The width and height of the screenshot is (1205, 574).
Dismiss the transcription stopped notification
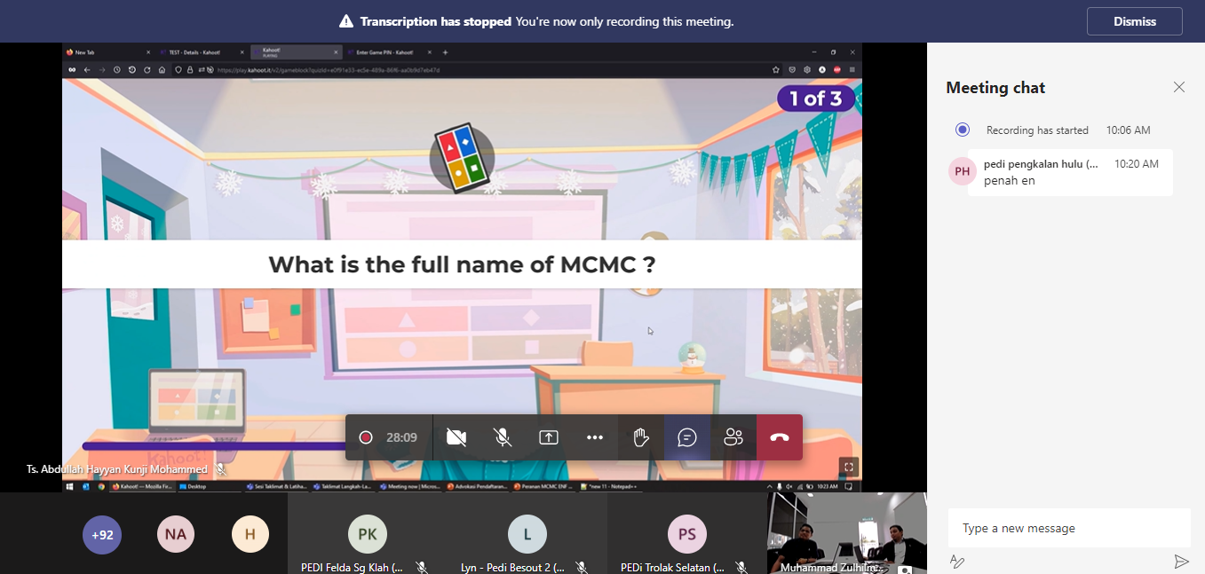click(x=1134, y=21)
